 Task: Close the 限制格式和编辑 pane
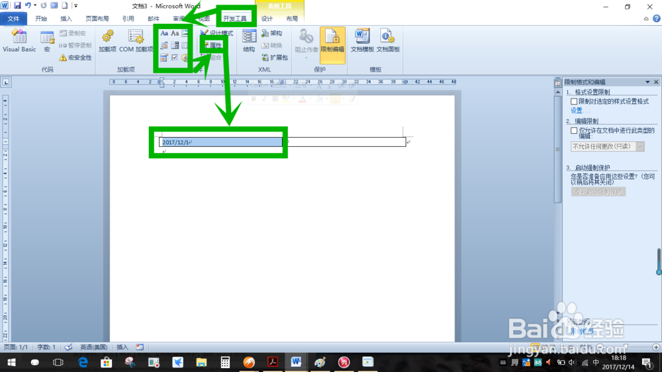[x=656, y=82]
